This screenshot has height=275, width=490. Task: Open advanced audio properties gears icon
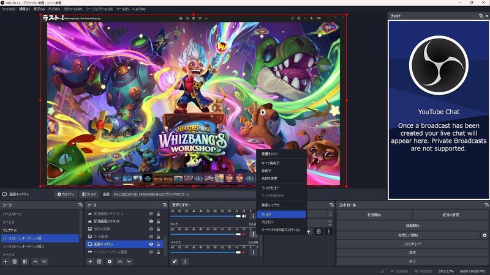175,262
